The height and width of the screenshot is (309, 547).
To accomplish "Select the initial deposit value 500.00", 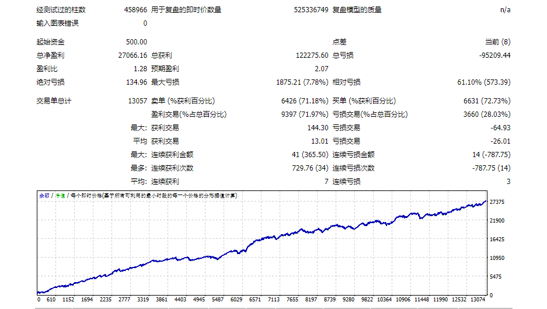I will click(x=137, y=42).
